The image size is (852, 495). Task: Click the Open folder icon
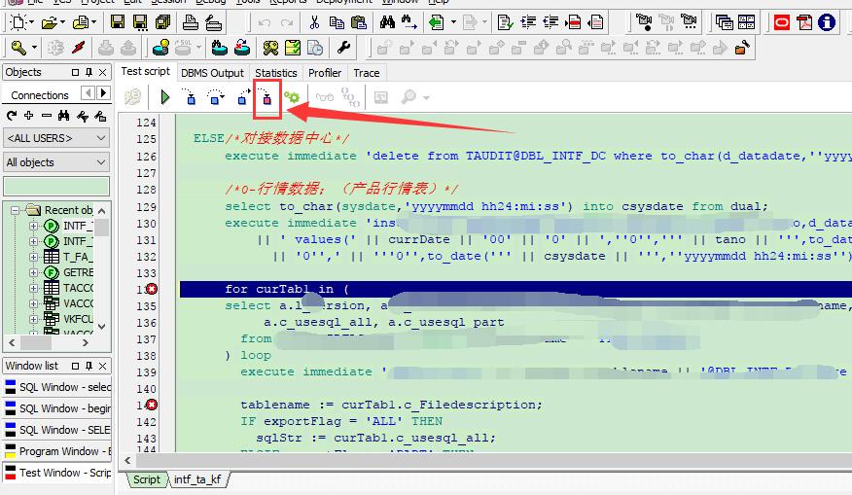point(49,22)
